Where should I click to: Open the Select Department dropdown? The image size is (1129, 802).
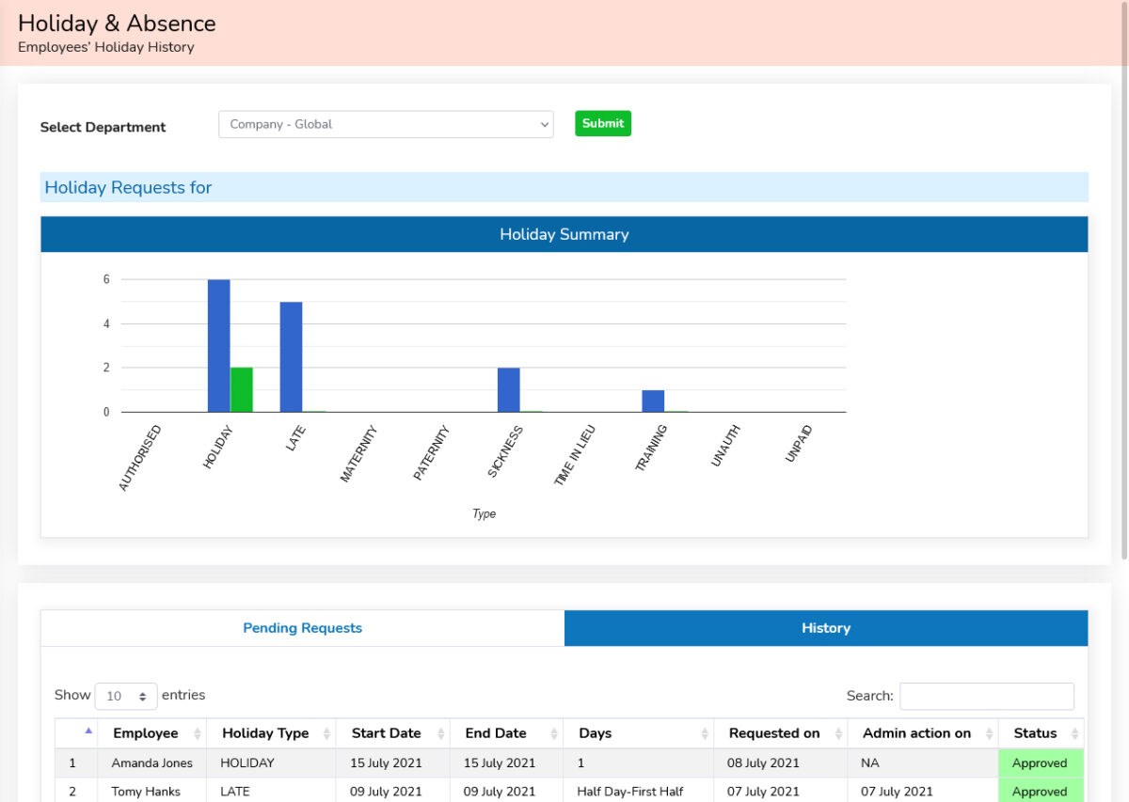pos(386,124)
